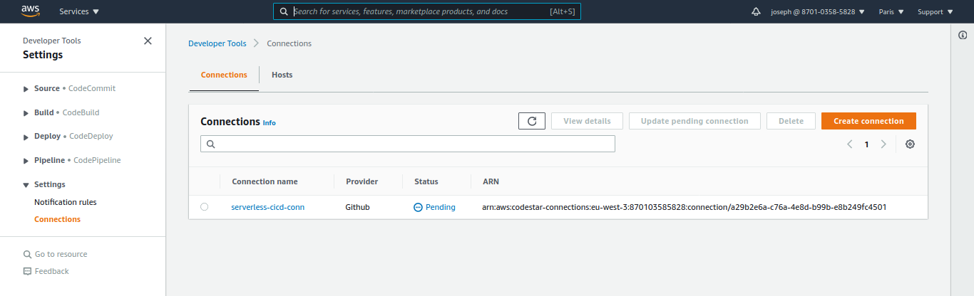Click the Feedback icon in sidebar
This screenshot has width=974, height=296.
(27, 271)
